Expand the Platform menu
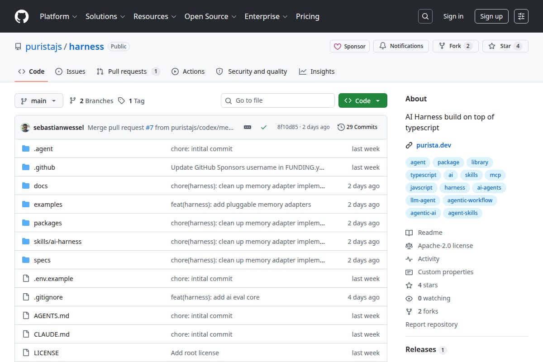 [58, 16]
